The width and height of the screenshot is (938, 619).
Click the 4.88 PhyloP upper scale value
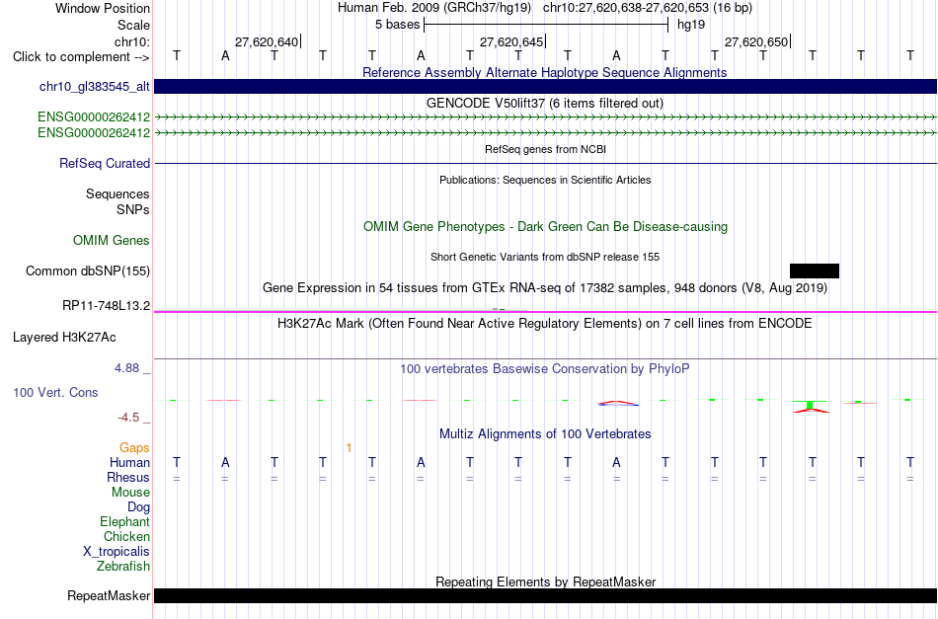(126, 368)
